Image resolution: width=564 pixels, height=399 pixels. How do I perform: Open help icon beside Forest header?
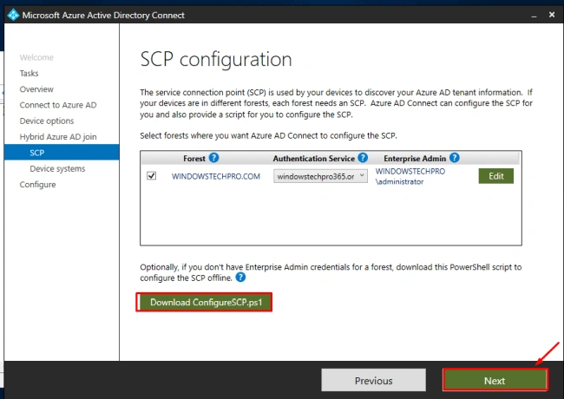pyautogui.click(x=214, y=158)
